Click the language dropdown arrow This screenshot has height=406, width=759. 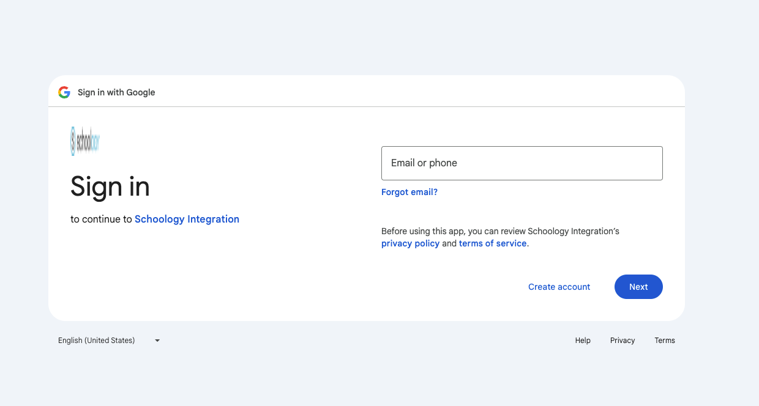[x=157, y=341]
